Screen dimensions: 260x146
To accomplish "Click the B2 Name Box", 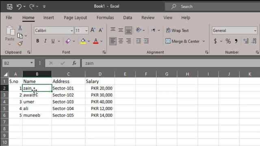I will pos(18,63).
